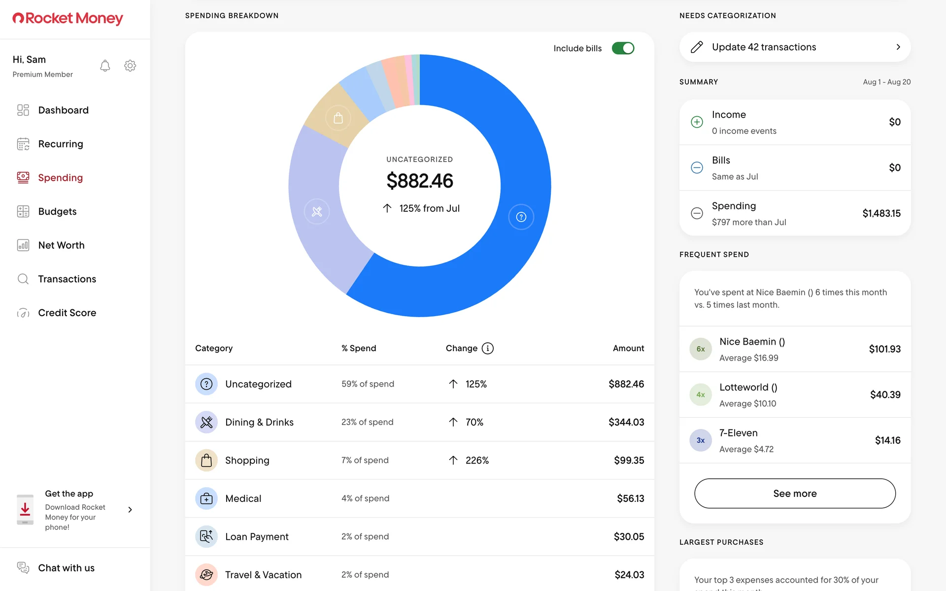Image resolution: width=946 pixels, height=591 pixels.
Task: Navigate to Credit Score in the sidebar
Action: pyautogui.click(x=67, y=313)
